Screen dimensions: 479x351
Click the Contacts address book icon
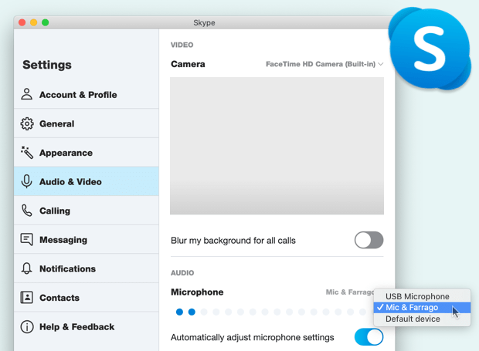click(26, 297)
